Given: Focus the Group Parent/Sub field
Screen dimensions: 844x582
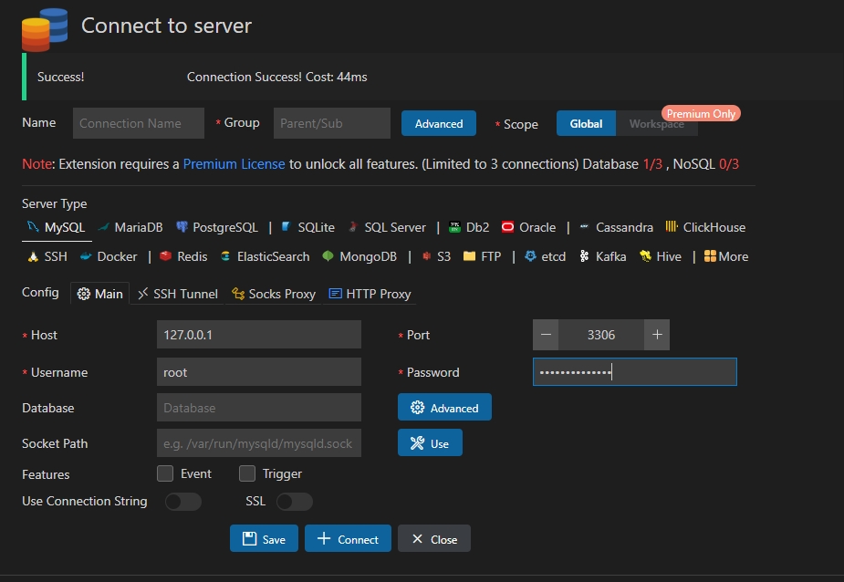Looking at the screenshot, I should tap(331, 123).
